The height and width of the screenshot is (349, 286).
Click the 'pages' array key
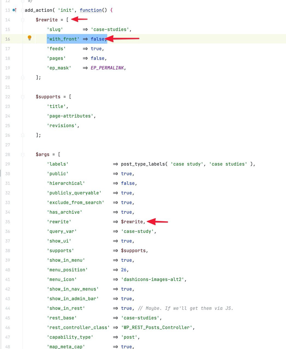[x=56, y=58]
